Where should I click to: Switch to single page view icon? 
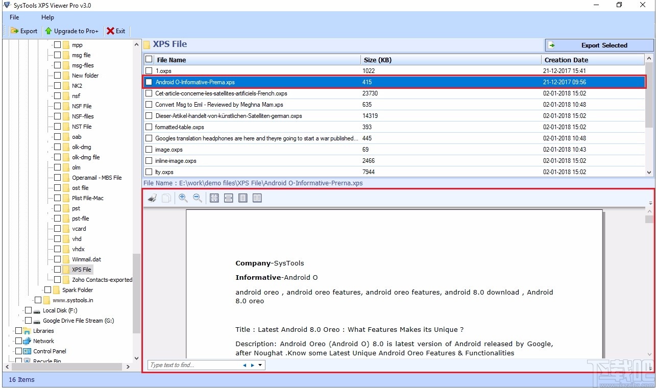coord(242,198)
